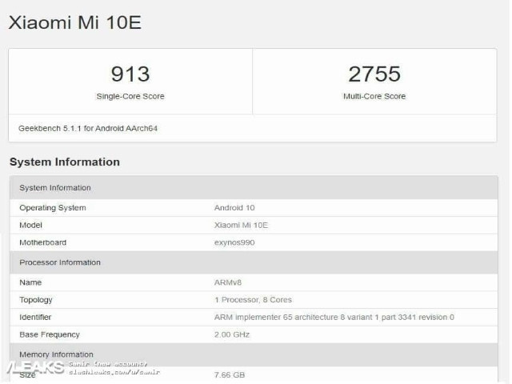
Task: Click the 'Identifier' row label
Action: click(x=35, y=317)
